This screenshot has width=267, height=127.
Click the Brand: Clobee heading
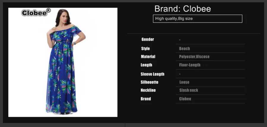coord(183,9)
